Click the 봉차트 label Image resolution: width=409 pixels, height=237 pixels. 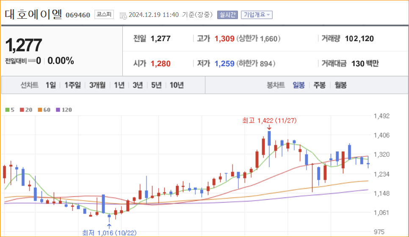point(276,85)
